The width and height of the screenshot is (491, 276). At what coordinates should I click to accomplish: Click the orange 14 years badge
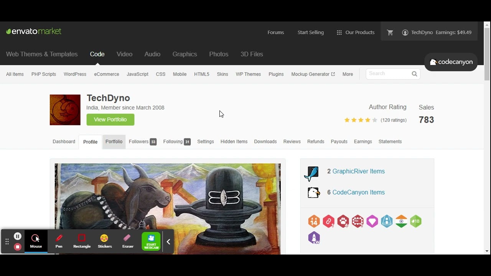pyautogui.click(x=314, y=221)
